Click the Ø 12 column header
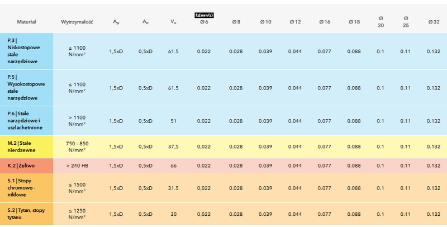Screen dimensions: 447x227 (x=294, y=22)
